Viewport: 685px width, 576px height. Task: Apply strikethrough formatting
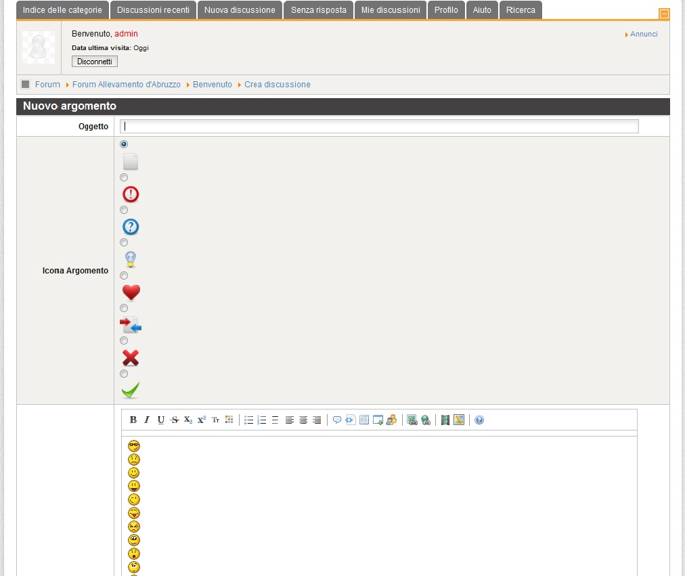tap(175, 420)
